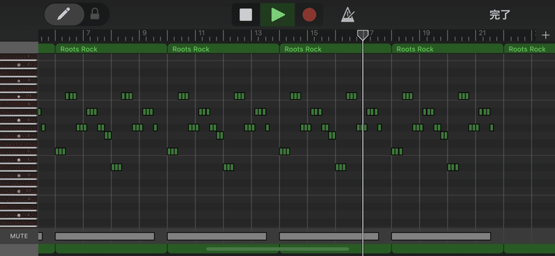
Task: Tap the plus icon at ruler end
Action: [x=545, y=35]
